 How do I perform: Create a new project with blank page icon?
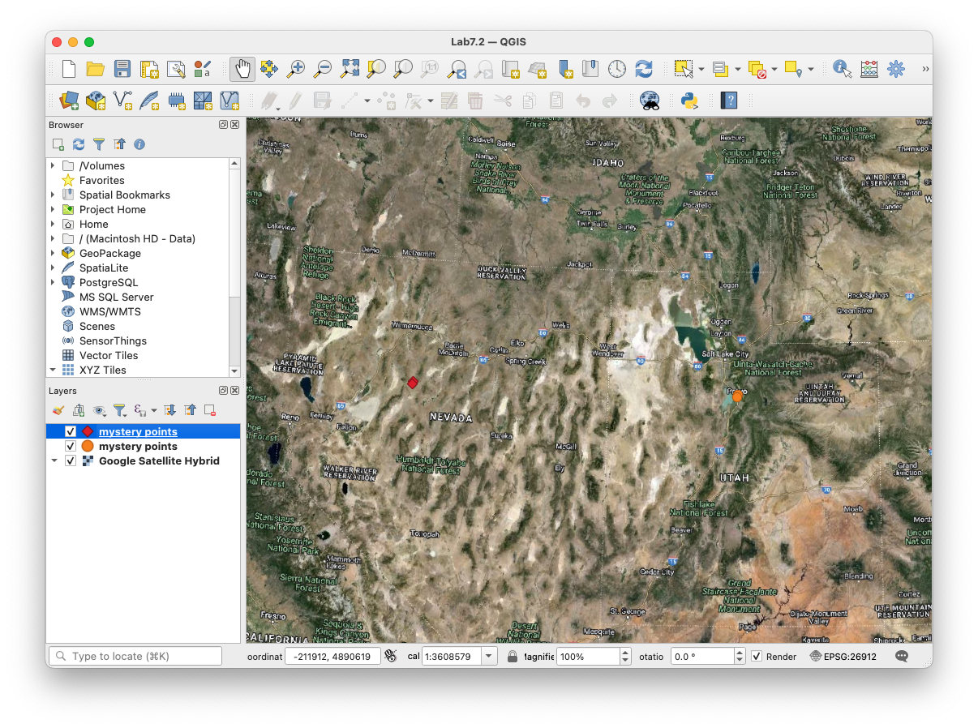[70, 69]
